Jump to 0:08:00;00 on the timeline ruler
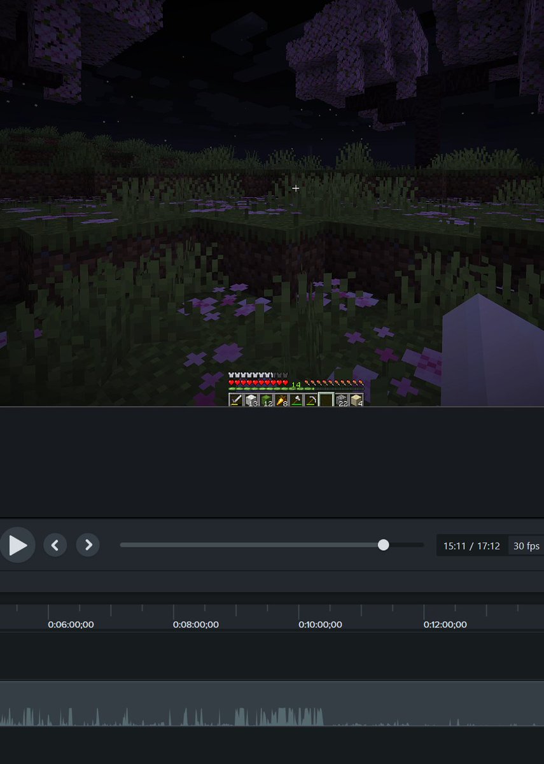The width and height of the screenshot is (544, 764). [x=196, y=625]
